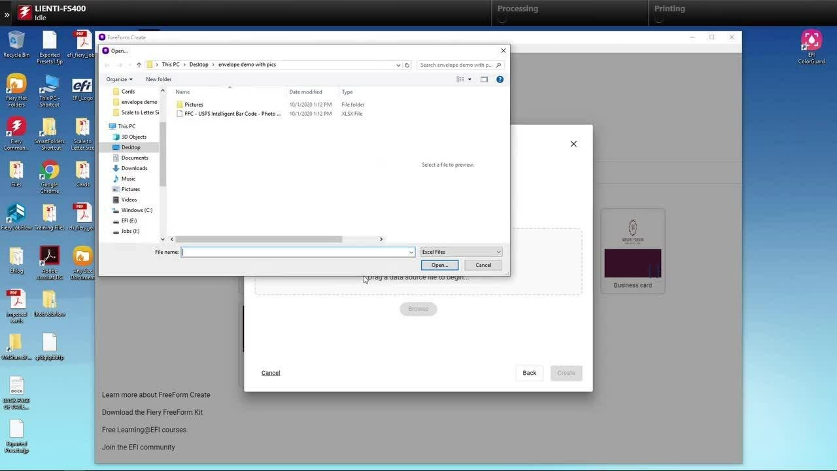
Task: Open Imposed cards PDF on desktop
Action: pyautogui.click(x=16, y=306)
